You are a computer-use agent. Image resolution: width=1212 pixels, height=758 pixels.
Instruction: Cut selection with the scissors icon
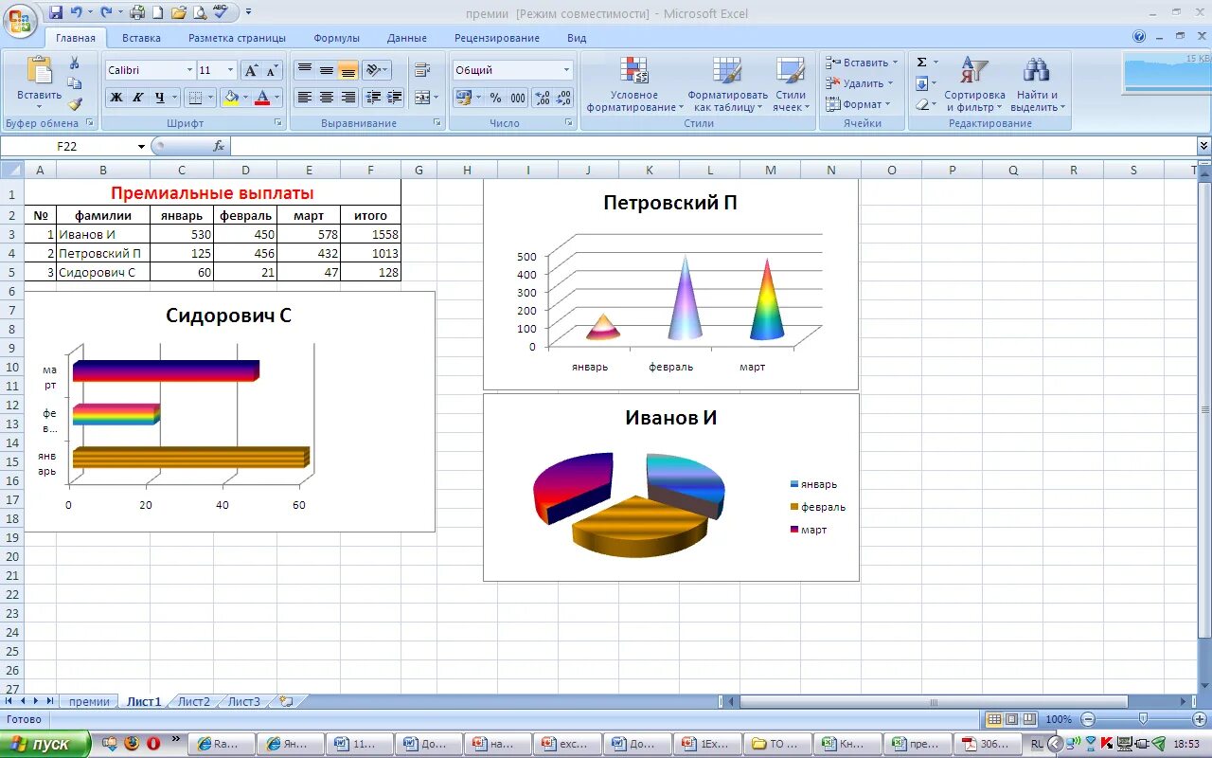click(x=75, y=63)
